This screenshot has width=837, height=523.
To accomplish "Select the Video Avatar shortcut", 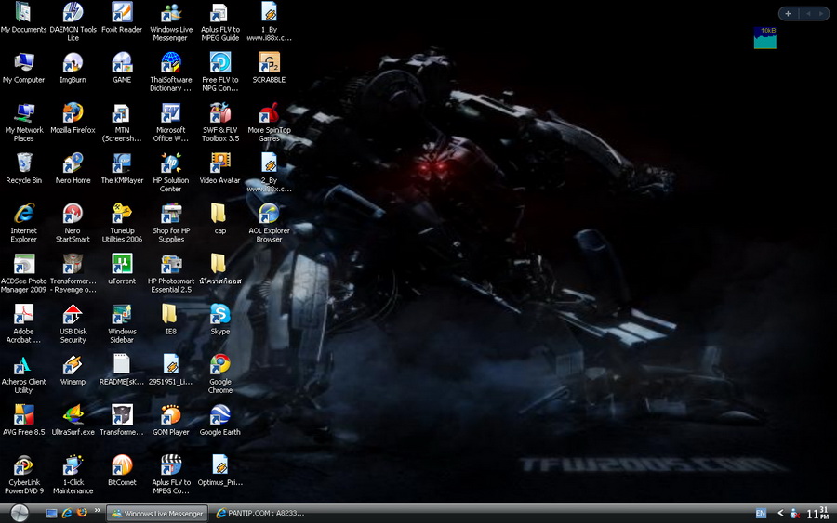I will tap(219, 163).
